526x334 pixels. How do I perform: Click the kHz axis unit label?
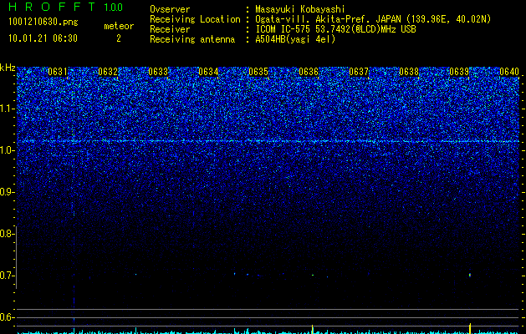[x=8, y=68]
